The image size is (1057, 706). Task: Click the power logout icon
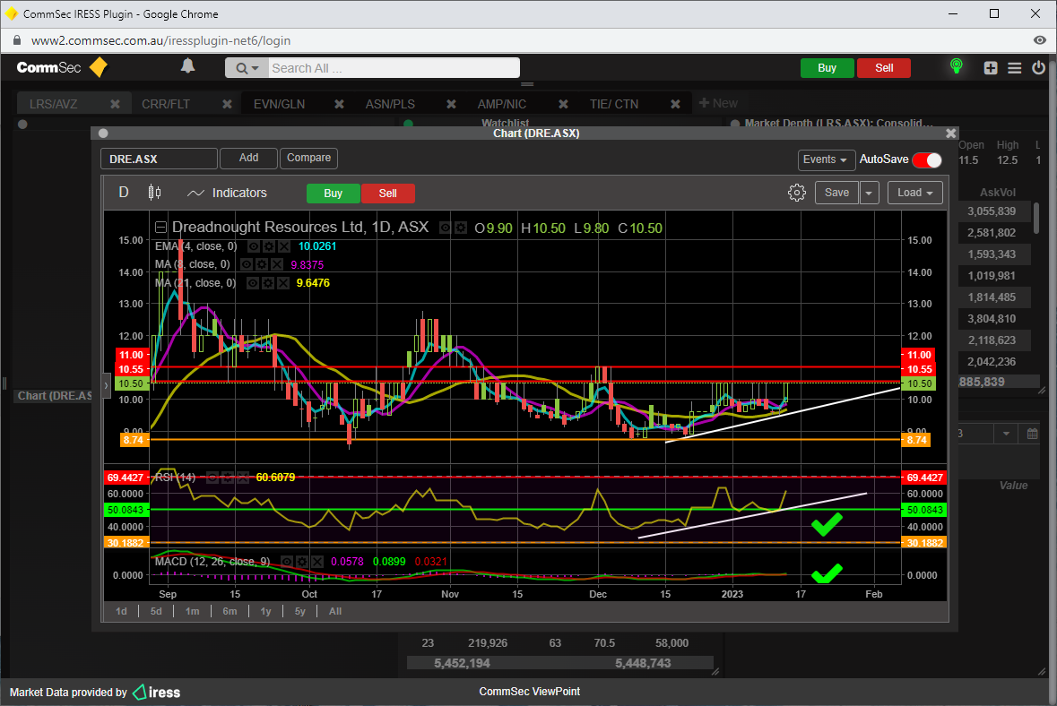pos(1039,67)
